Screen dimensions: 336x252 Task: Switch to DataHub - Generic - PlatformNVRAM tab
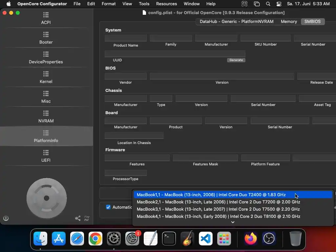pyautogui.click(x=236, y=21)
